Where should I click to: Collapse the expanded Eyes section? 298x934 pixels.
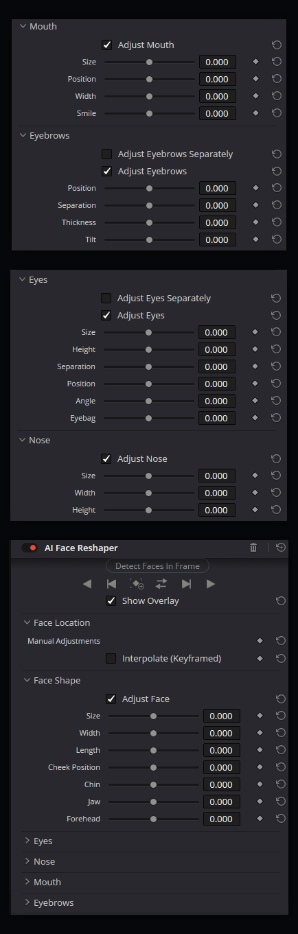[x=23, y=279]
